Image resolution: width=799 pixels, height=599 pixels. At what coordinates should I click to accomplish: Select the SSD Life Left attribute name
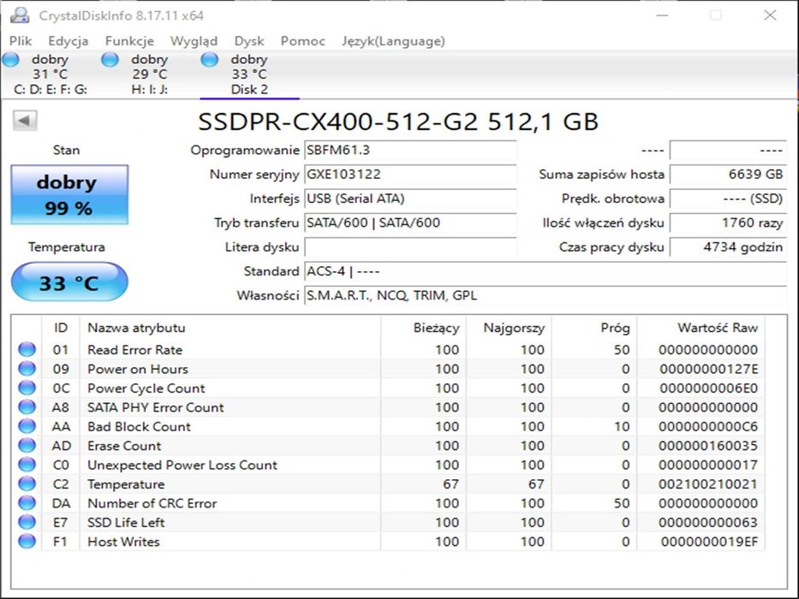pyautogui.click(x=126, y=523)
